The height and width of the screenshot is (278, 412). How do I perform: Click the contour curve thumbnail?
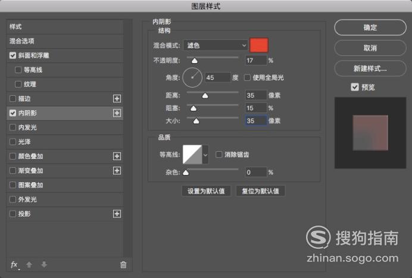point(192,155)
